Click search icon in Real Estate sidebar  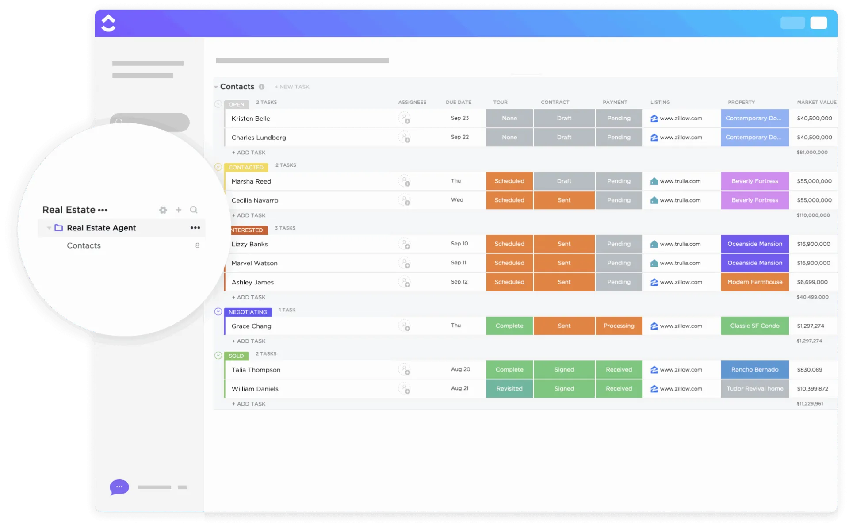pyautogui.click(x=194, y=210)
